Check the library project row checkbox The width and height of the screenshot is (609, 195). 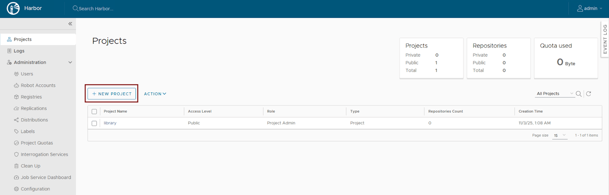94,123
